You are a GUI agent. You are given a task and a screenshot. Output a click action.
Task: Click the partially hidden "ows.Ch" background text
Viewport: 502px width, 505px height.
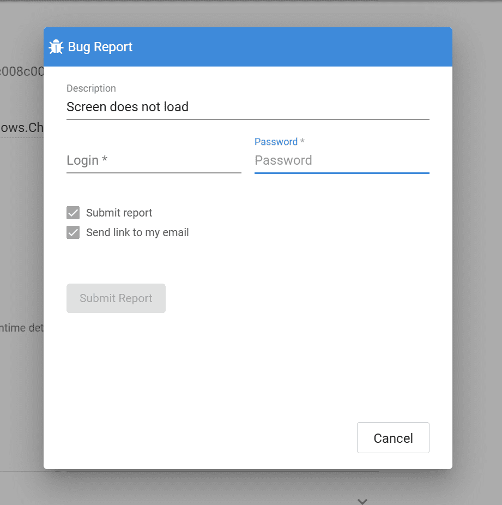point(22,128)
